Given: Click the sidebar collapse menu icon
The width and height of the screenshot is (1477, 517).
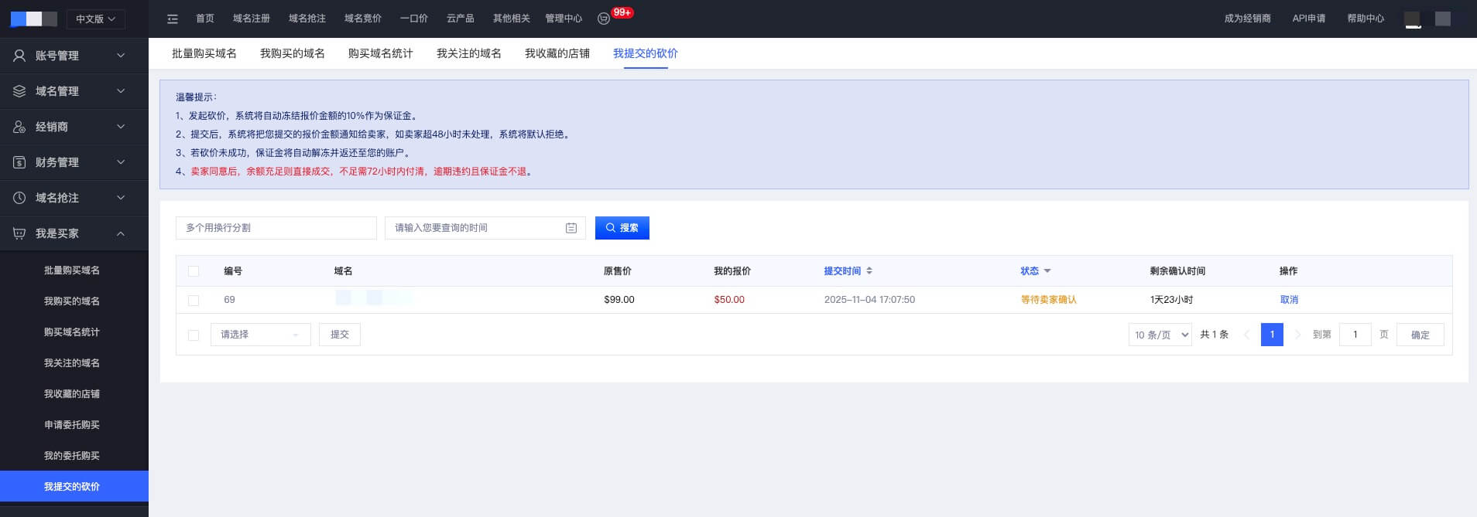Looking at the screenshot, I should coord(173,19).
